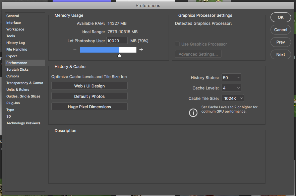Click the Available RAM value 14327 MB

tap(117, 23)
